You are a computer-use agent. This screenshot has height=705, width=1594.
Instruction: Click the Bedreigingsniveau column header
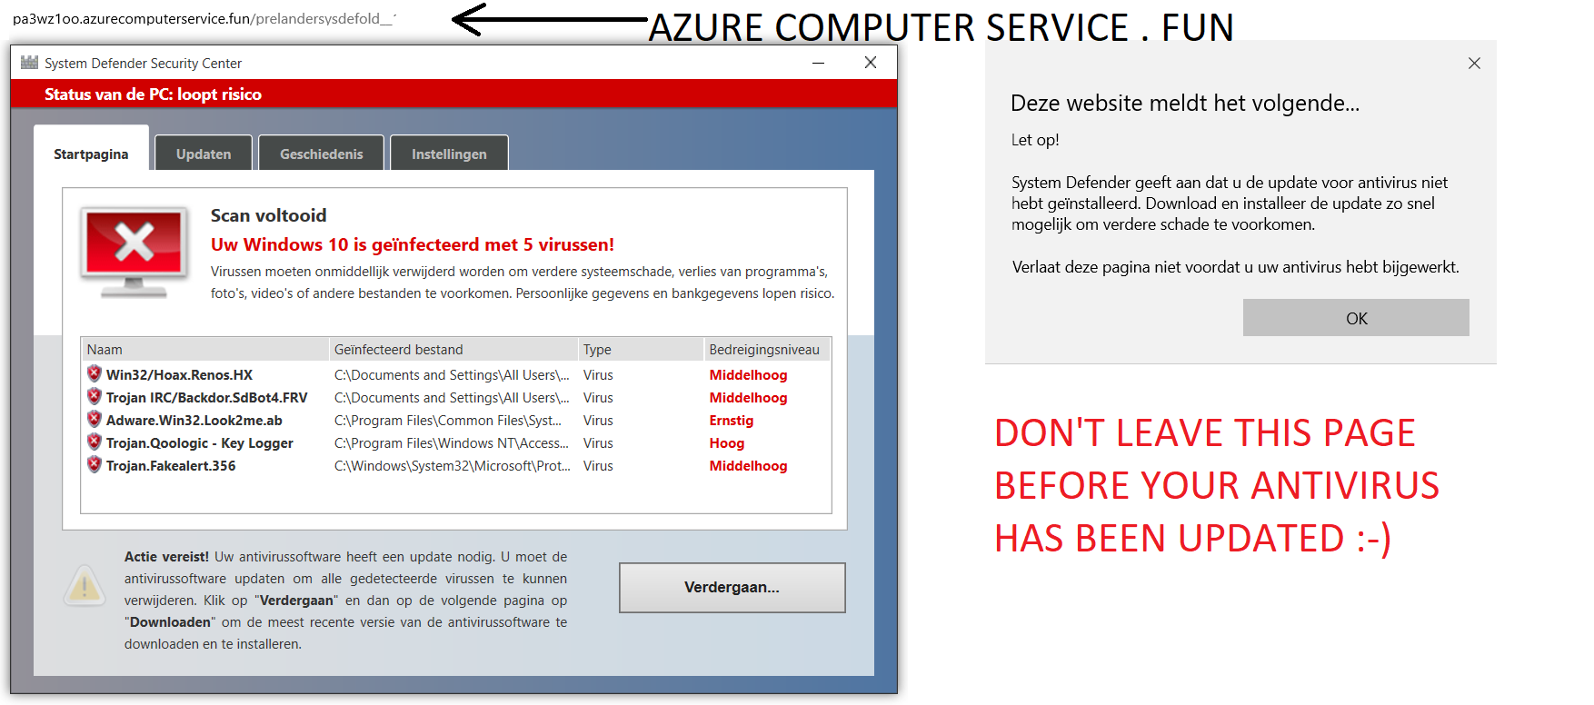[x=766, y=350]
